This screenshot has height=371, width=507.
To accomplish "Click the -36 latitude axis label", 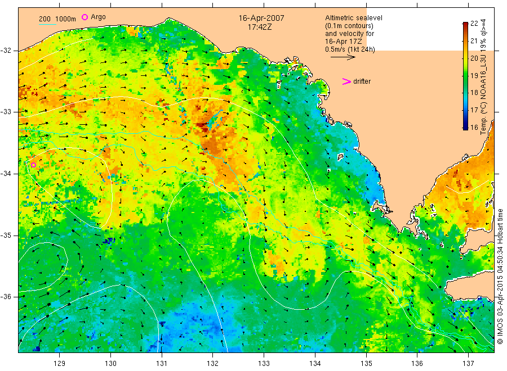I will tap(6, 297).
